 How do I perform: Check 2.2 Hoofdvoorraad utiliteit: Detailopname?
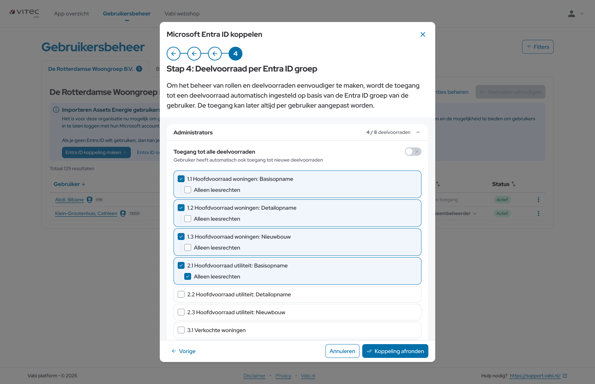(x=181, y=294)
